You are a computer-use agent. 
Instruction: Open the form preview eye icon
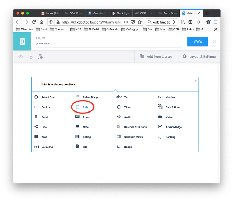click(21, 57)
